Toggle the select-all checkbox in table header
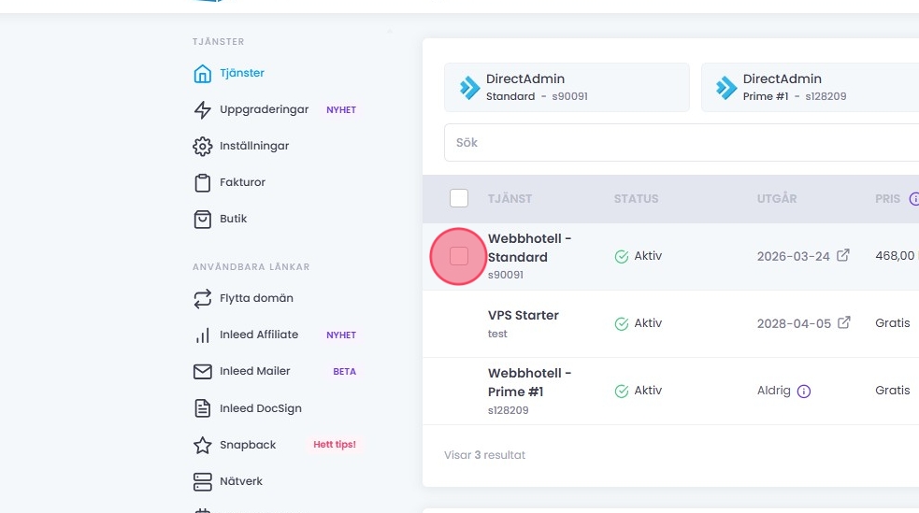 [x=459, y=198]
